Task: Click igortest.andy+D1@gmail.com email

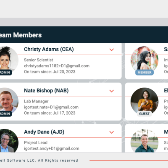Action: (x=52, y=149)
